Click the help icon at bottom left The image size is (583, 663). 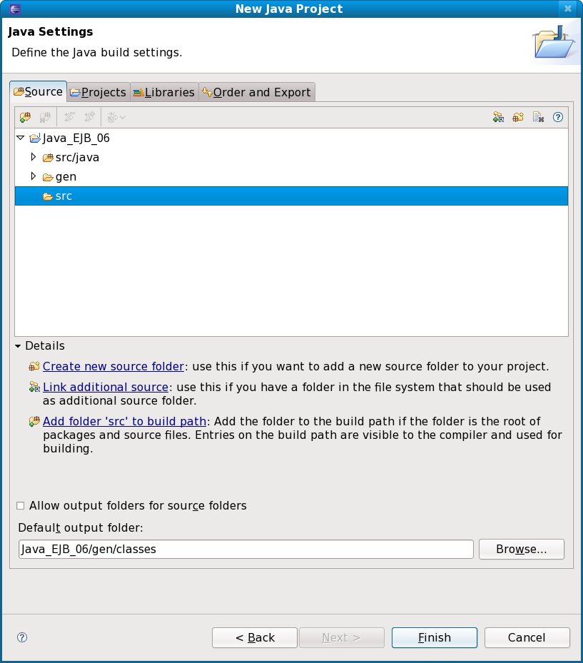(x=21, y=637)
